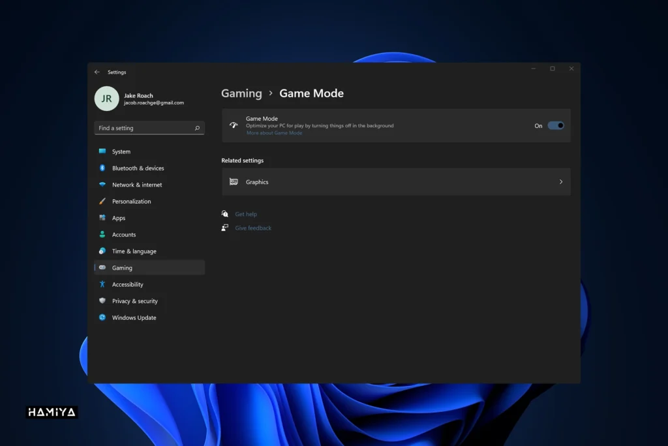The height and width of the screenshot is (446, 668).
Task: Click the Find a setting search box
Action: (145, 128)
